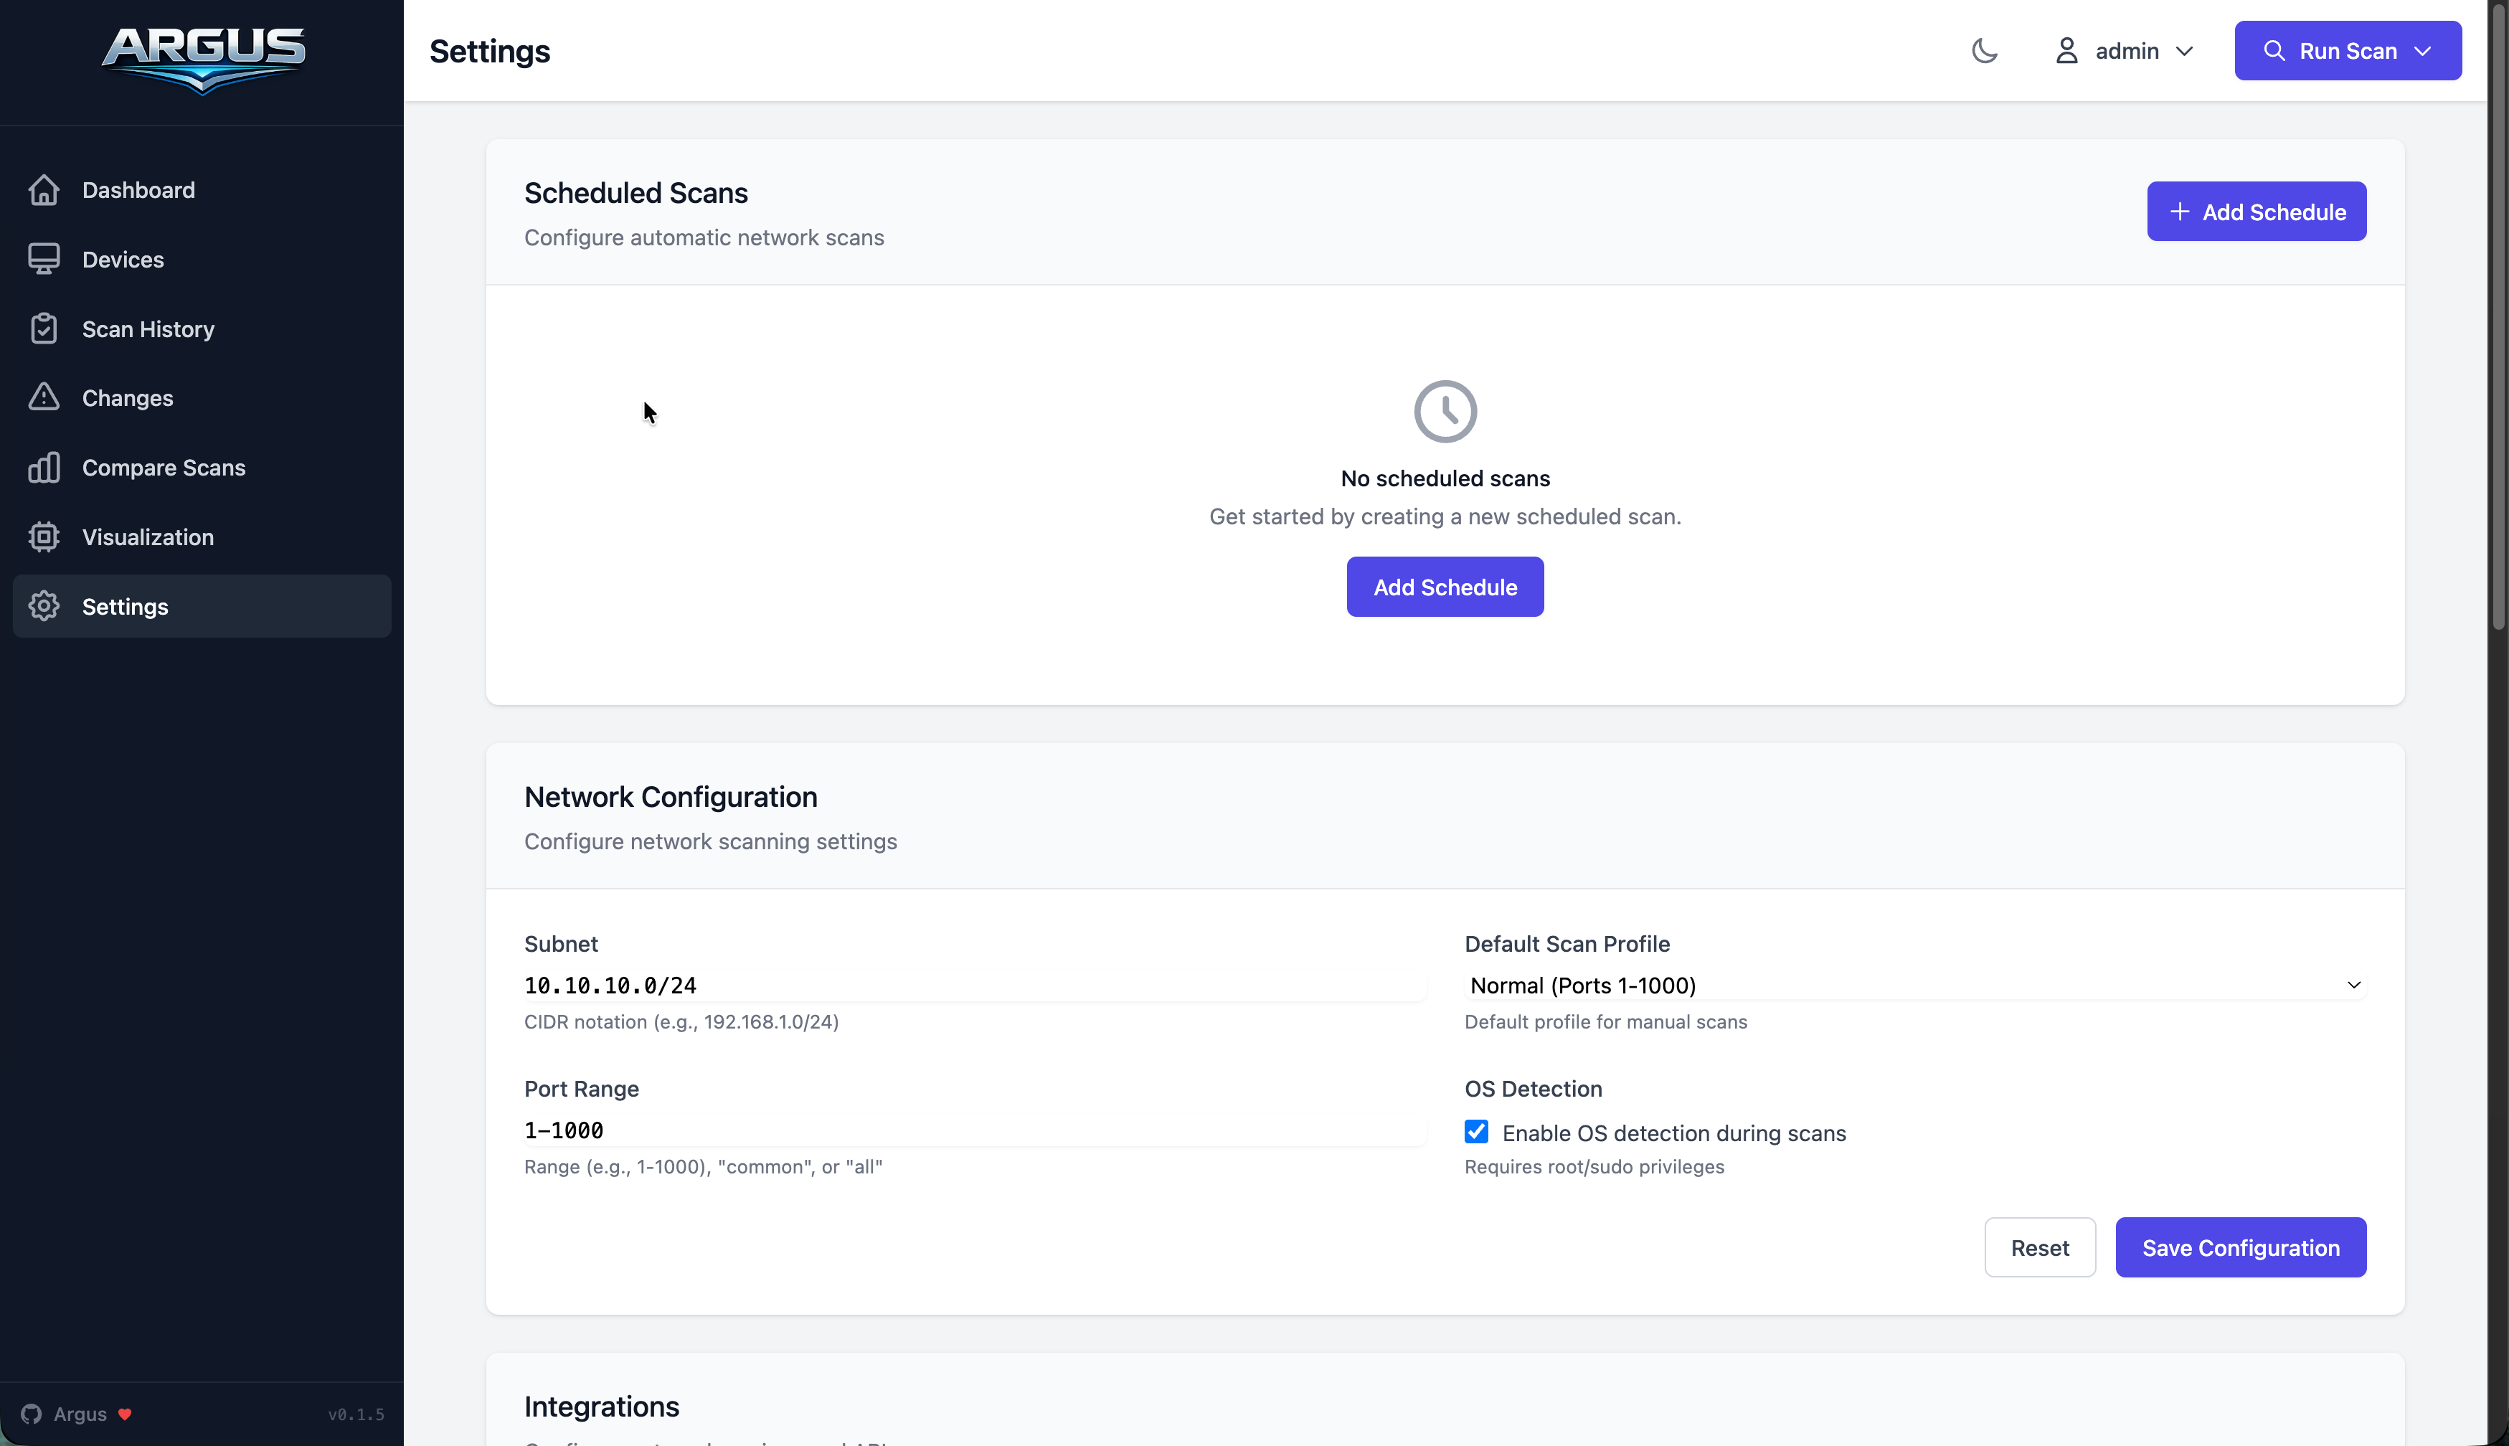Toggle dark mode with the moon icon
The width and height of the screenshot is (2509, 1446).
[1983, 51]
